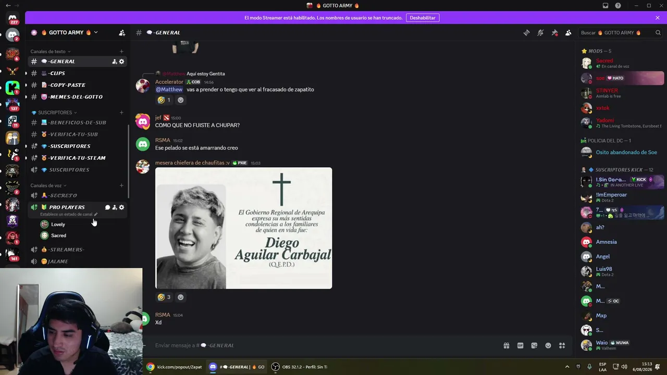Open the MEMES-DEL-GOTTO channel
This screenshot has height=375, width=667.
(78, 97)
